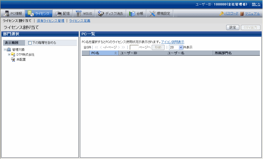Viewport: 263px width, 159px height.
Task: Go to next page with > arrow
Action: 119,47
